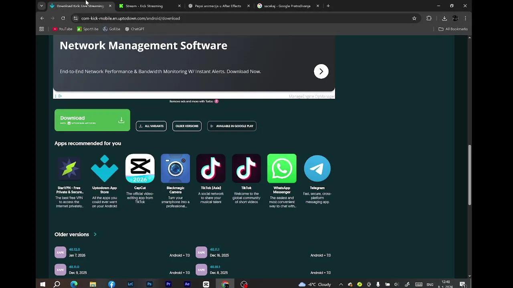Image resolution: width=513 pixels, height=288 pixels.
Task: Open version 40.12.0 link
Action: [x=75, y=250]
